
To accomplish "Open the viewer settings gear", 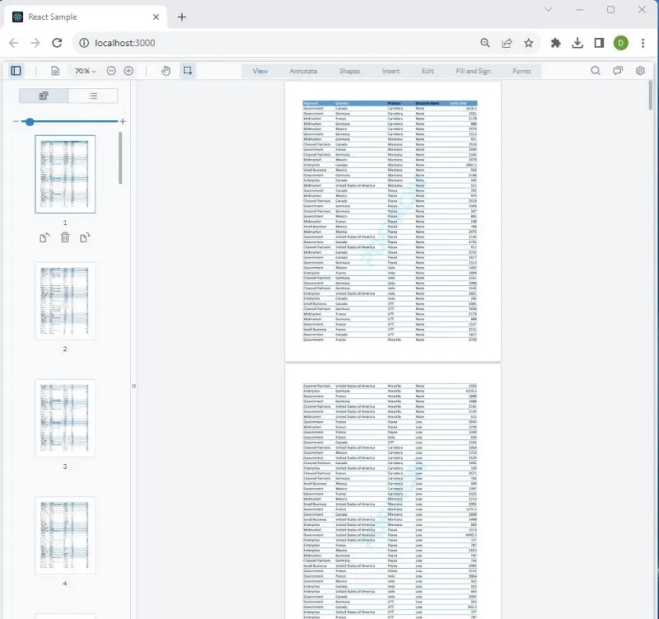I will tap(640, 71).
